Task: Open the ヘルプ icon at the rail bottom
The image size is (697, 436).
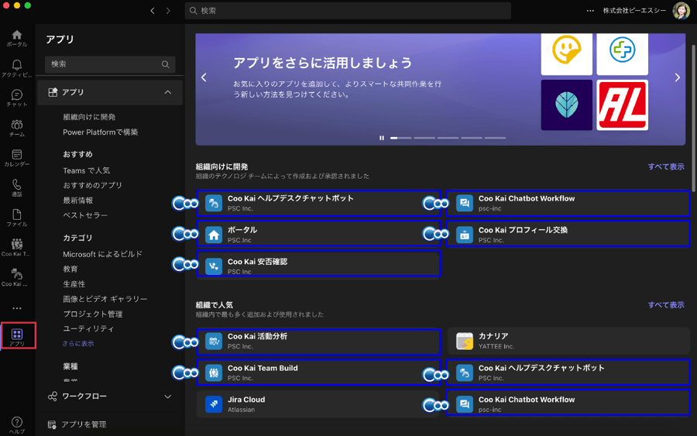Action: [17, 425]
